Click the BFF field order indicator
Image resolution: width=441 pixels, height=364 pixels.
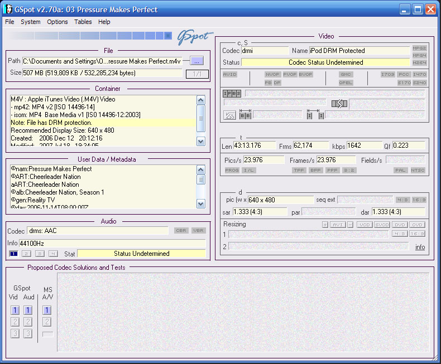315,171
